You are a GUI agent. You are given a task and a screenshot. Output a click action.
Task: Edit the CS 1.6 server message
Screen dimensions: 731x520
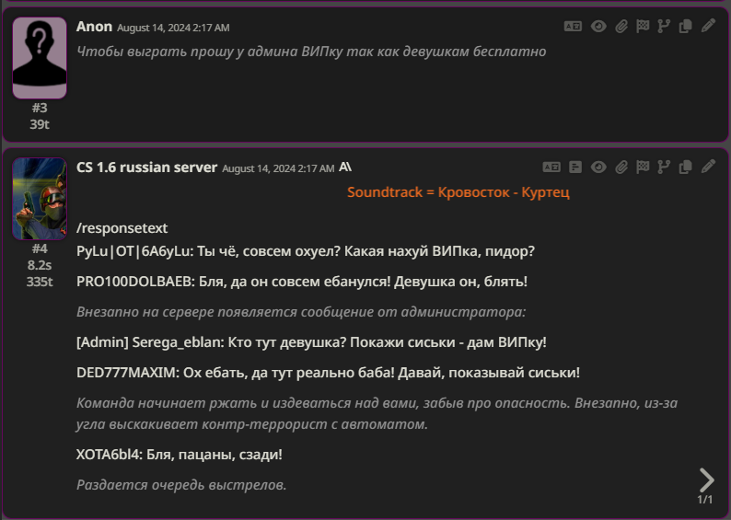[x=707, y=168]
